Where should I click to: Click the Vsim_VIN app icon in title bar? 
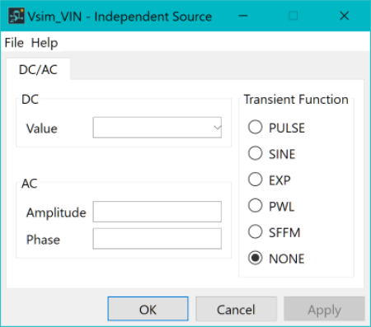tap(16, 16)
